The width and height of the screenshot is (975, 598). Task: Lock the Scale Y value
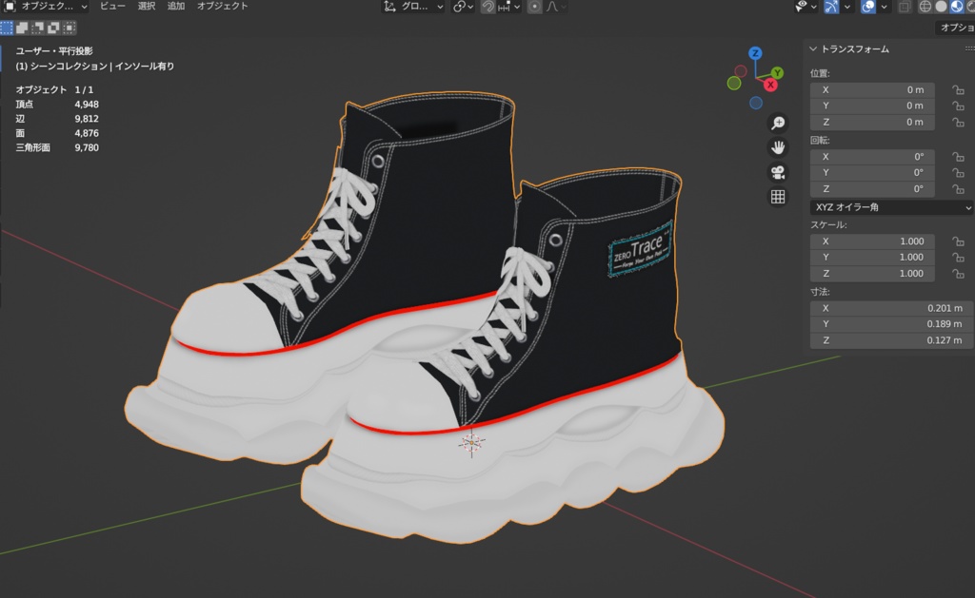958,257
